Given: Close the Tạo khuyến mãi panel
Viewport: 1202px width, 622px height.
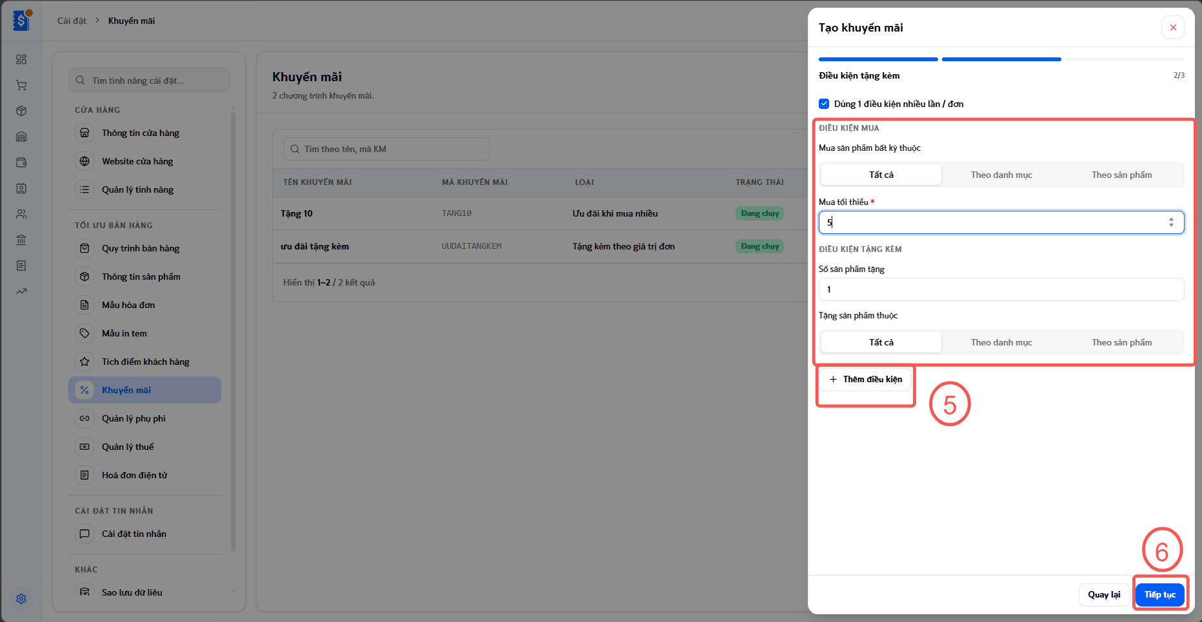Looking at the screenshot, I should coord(1173,27).
